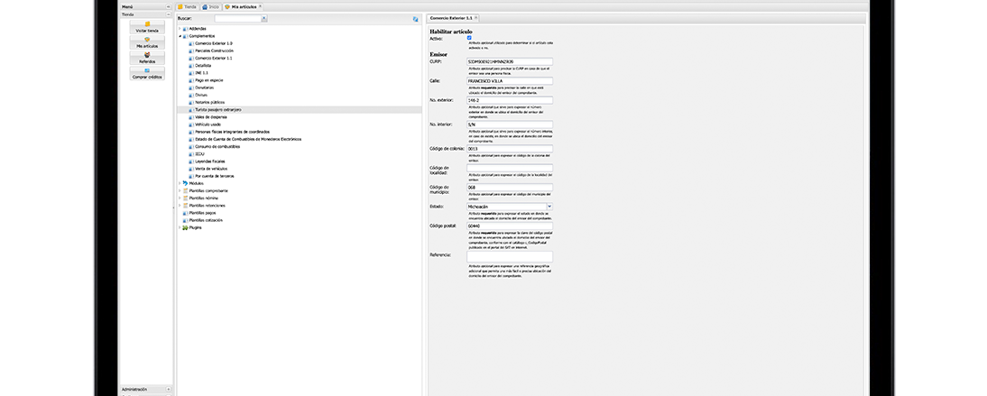The height and width of the screenshot is (396, 987).
Task: Collapse the Menú panel header button
Action: coord(168,6)
